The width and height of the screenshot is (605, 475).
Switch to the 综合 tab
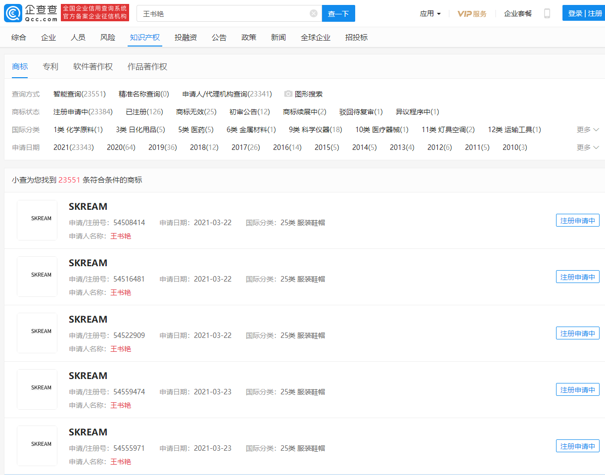19,38
